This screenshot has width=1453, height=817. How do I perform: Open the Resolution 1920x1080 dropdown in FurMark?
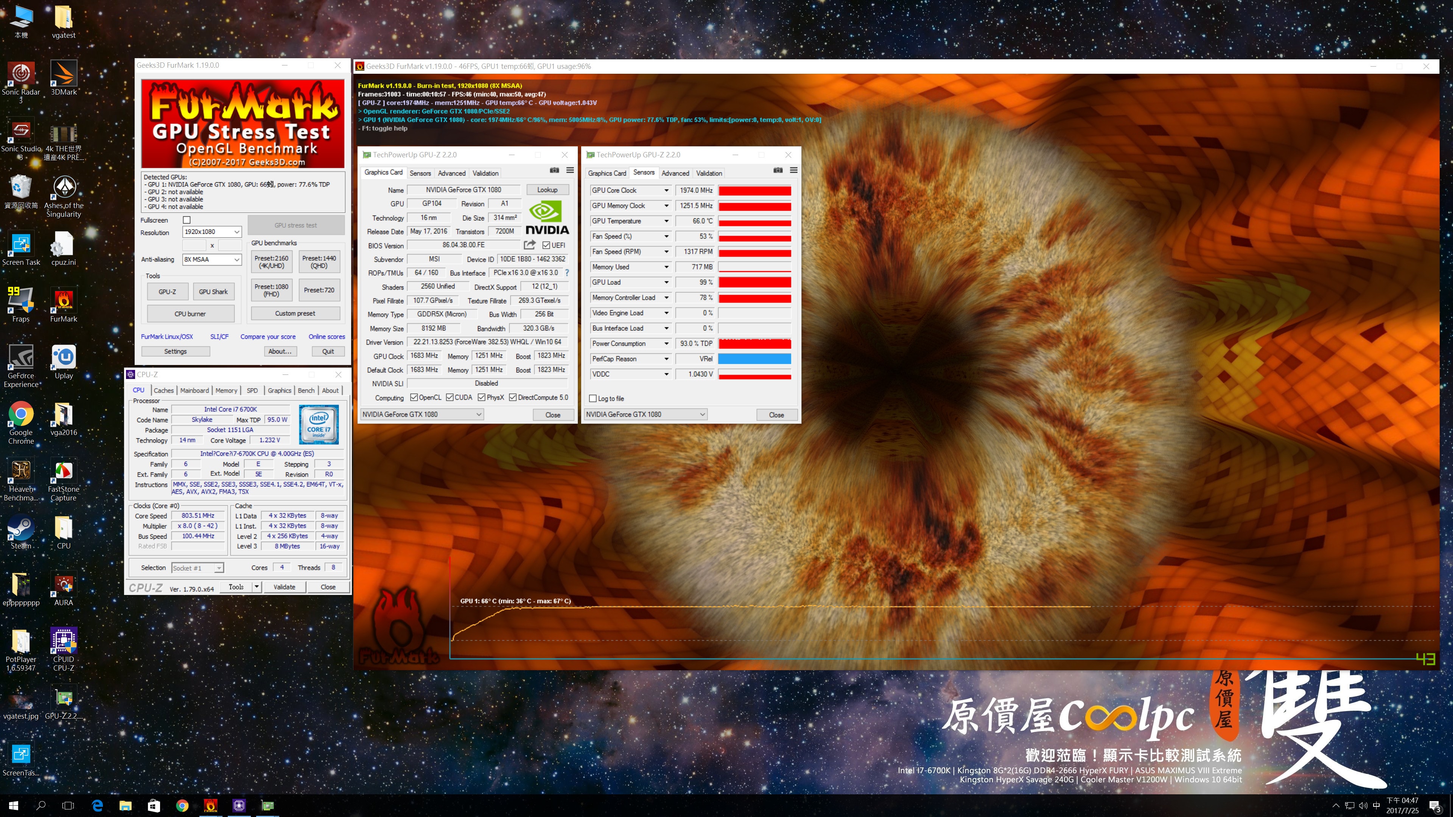[x=213, y=232]
